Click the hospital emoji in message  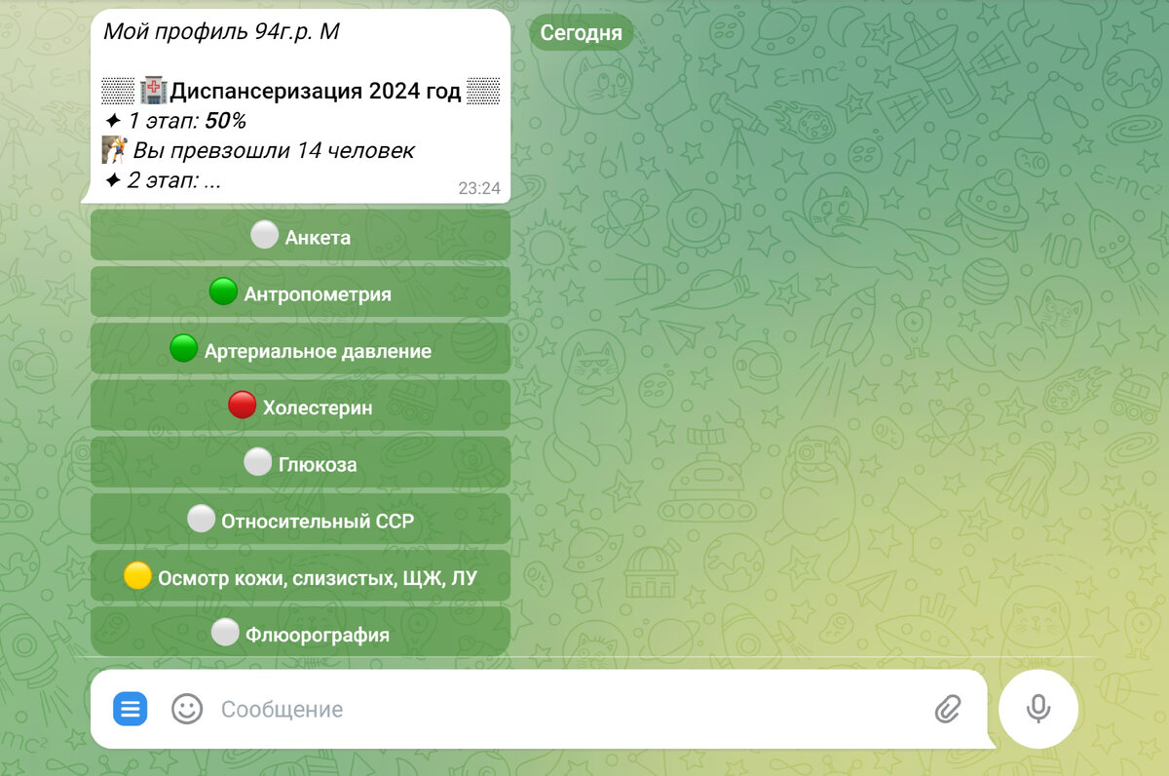tap(153, 92)
